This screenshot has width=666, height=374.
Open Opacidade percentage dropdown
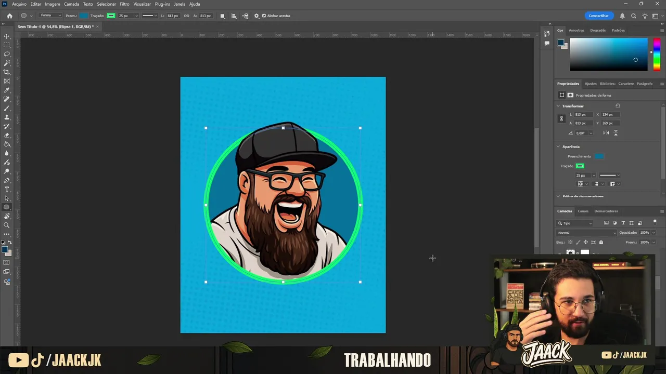click(654, 233)
